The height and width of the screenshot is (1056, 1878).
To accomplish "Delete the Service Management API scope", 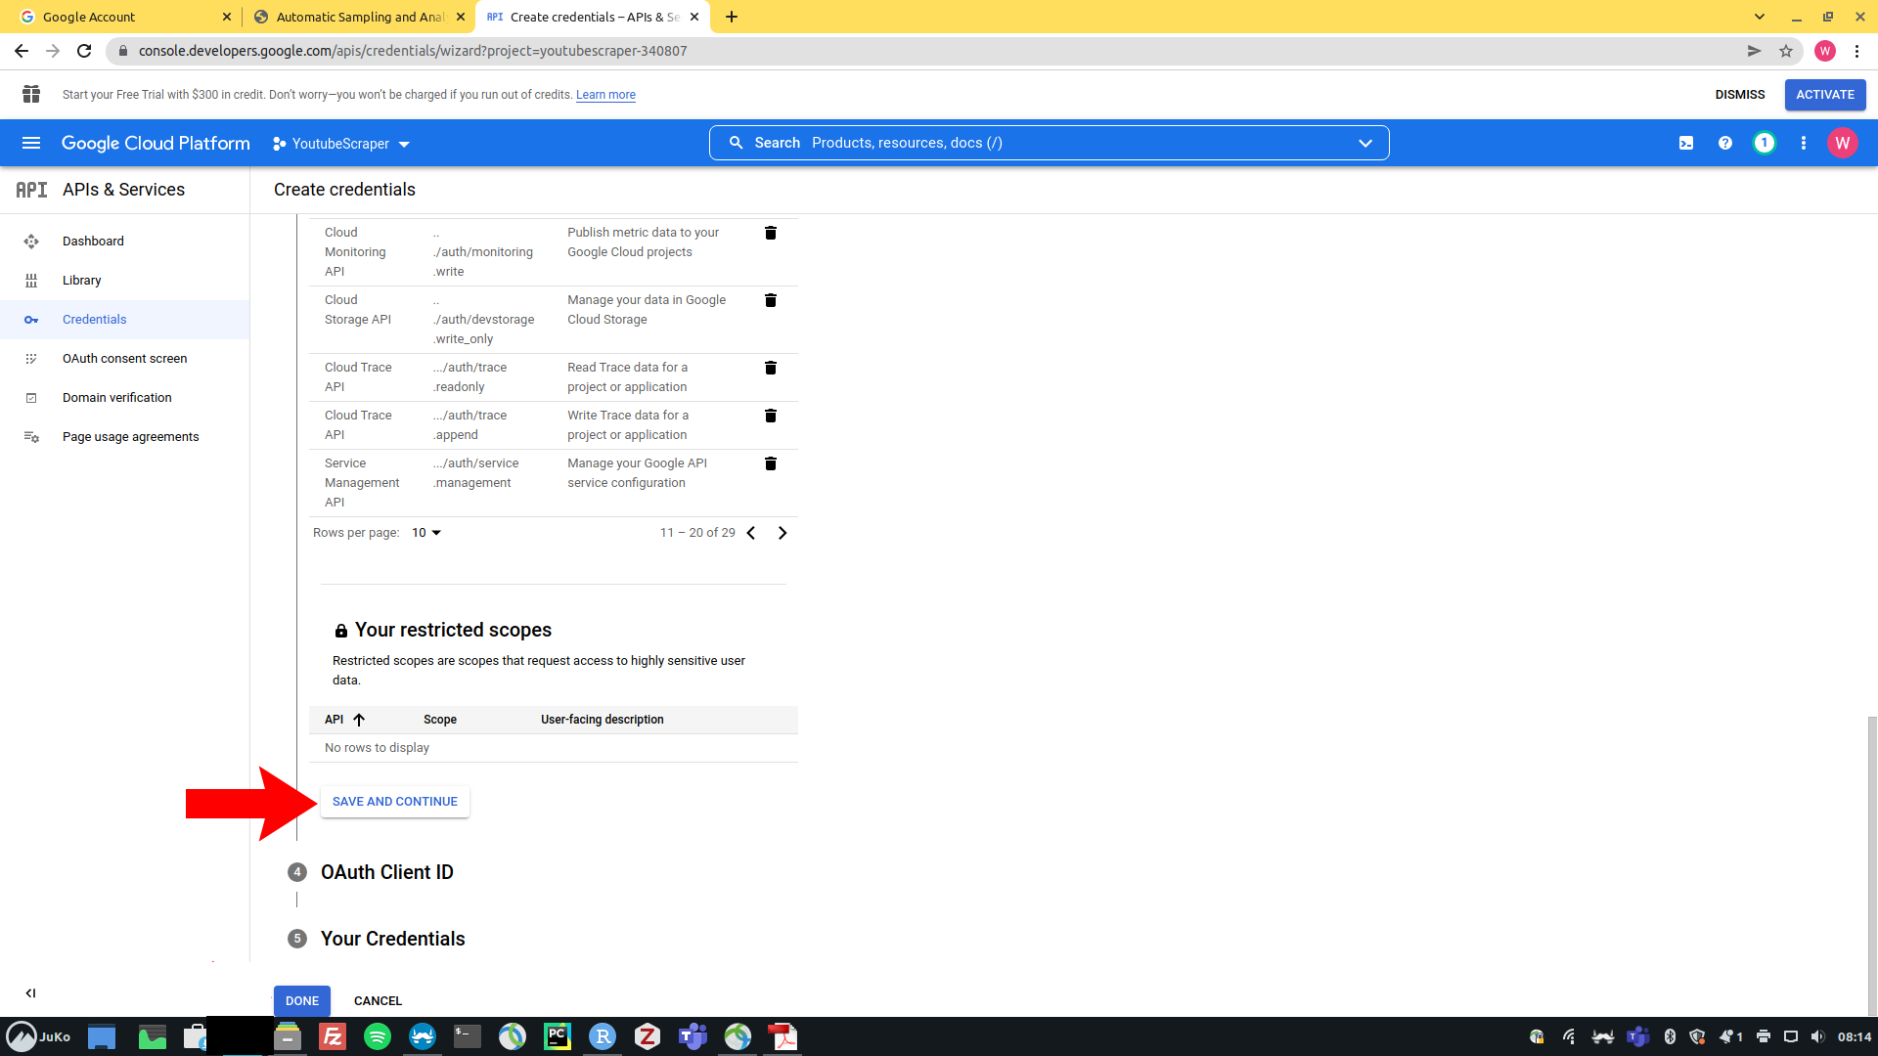I will pos(771,463).
